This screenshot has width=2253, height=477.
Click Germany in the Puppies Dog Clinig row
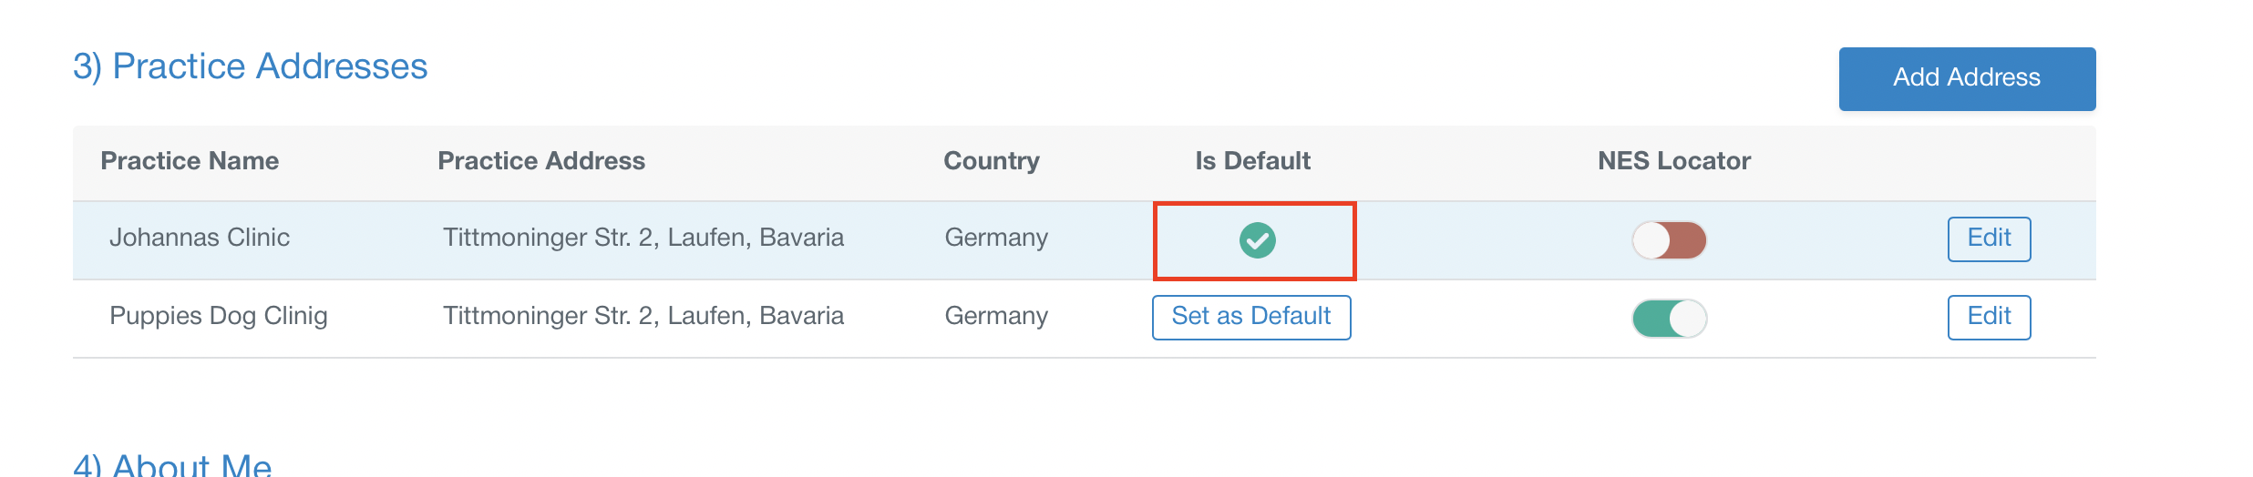tap(996, 316)
